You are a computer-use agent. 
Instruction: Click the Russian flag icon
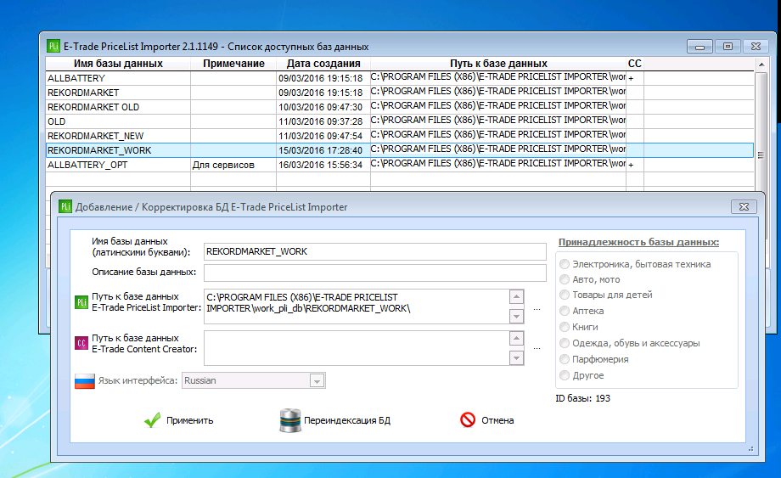pyautogui.click(x=85, y=381)
